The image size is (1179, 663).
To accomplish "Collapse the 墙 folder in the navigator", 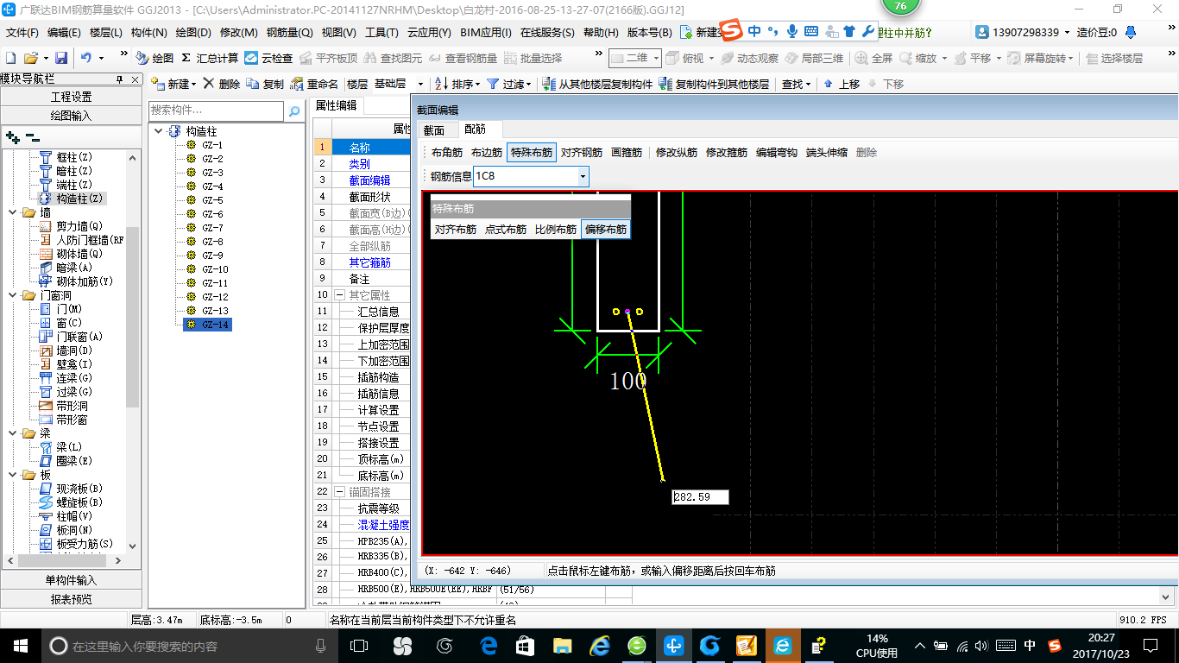I will click(x=12, y=212).
